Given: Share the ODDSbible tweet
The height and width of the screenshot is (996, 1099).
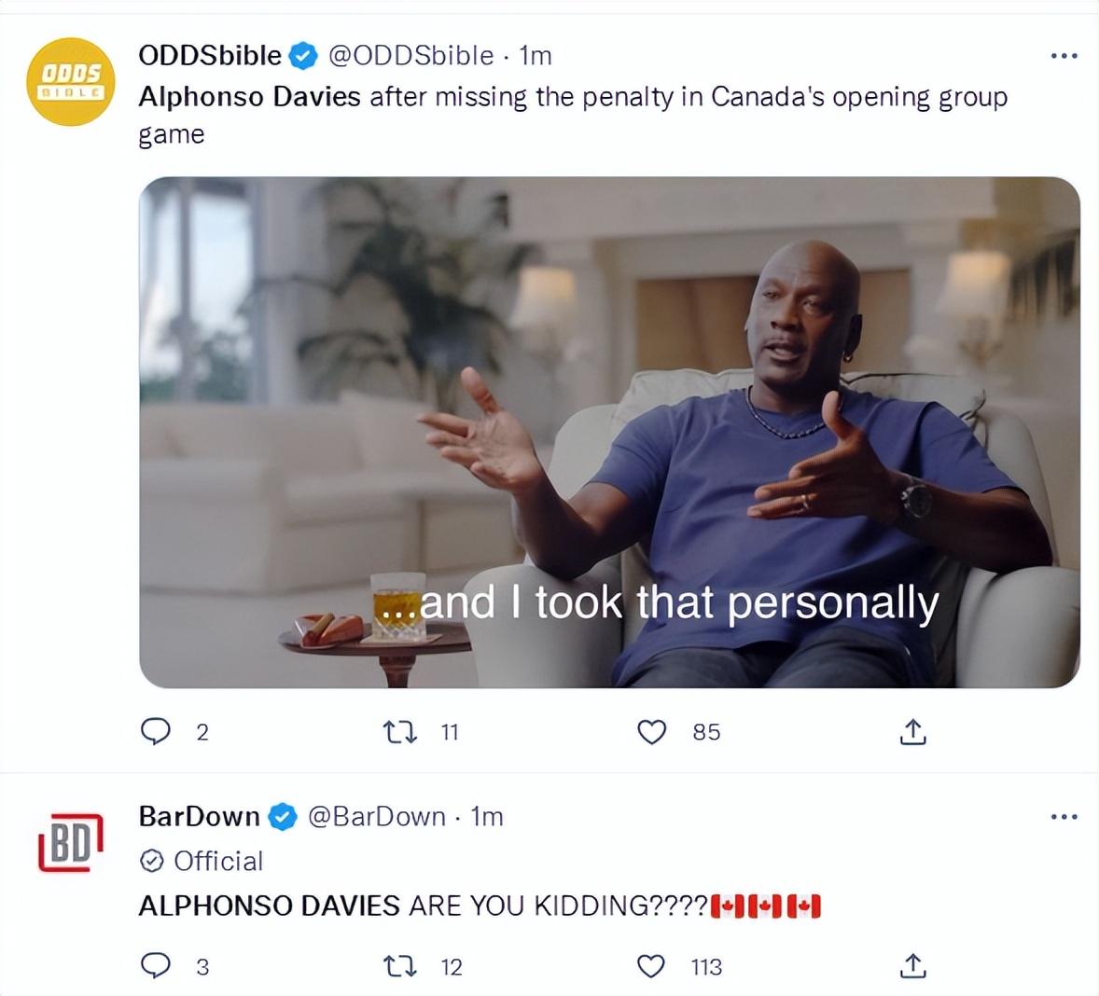Looking at the screenshot, I should (912, 732).
